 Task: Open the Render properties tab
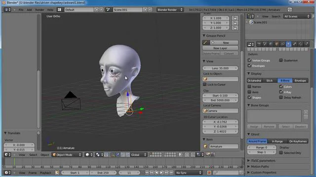[259, 44]
